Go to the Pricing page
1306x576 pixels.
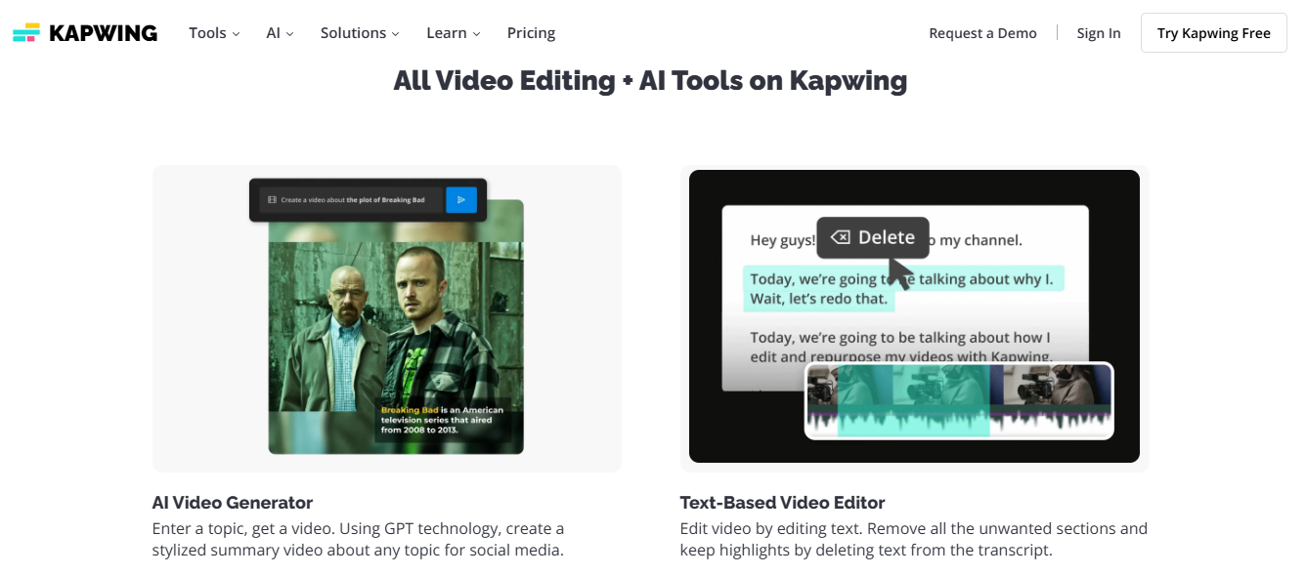[531, 33]
